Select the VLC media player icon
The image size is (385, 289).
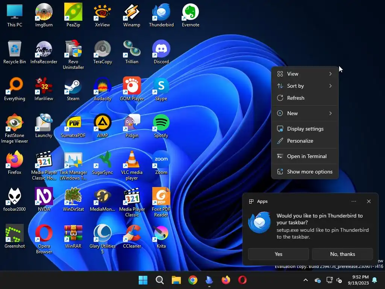(132, 166)
